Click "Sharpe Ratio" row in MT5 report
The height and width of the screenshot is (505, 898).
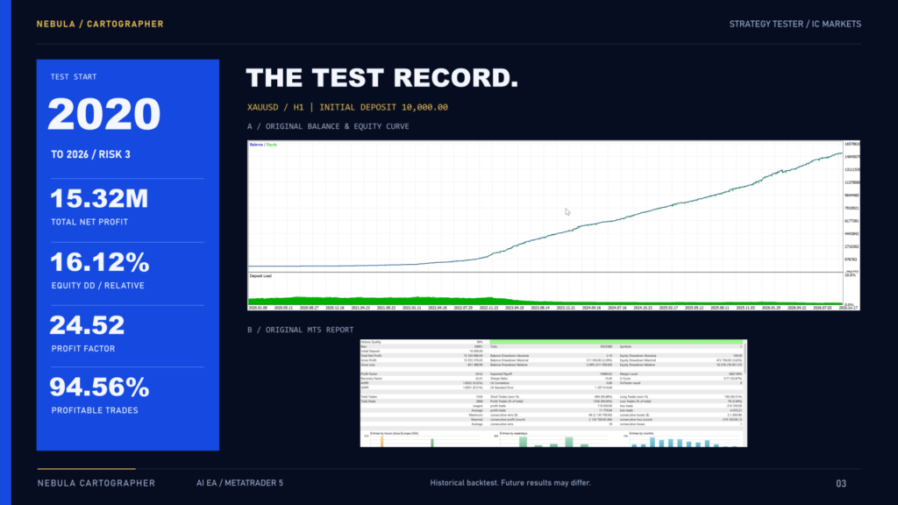coord(551,379)
